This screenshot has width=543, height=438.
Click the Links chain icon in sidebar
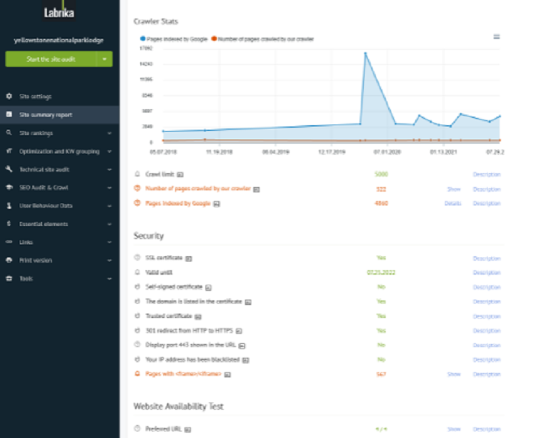(9, 242)
